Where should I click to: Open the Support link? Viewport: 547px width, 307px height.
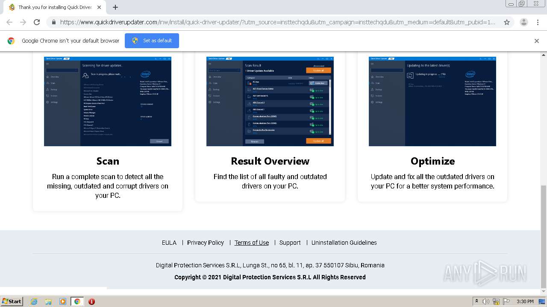[290, 243]
